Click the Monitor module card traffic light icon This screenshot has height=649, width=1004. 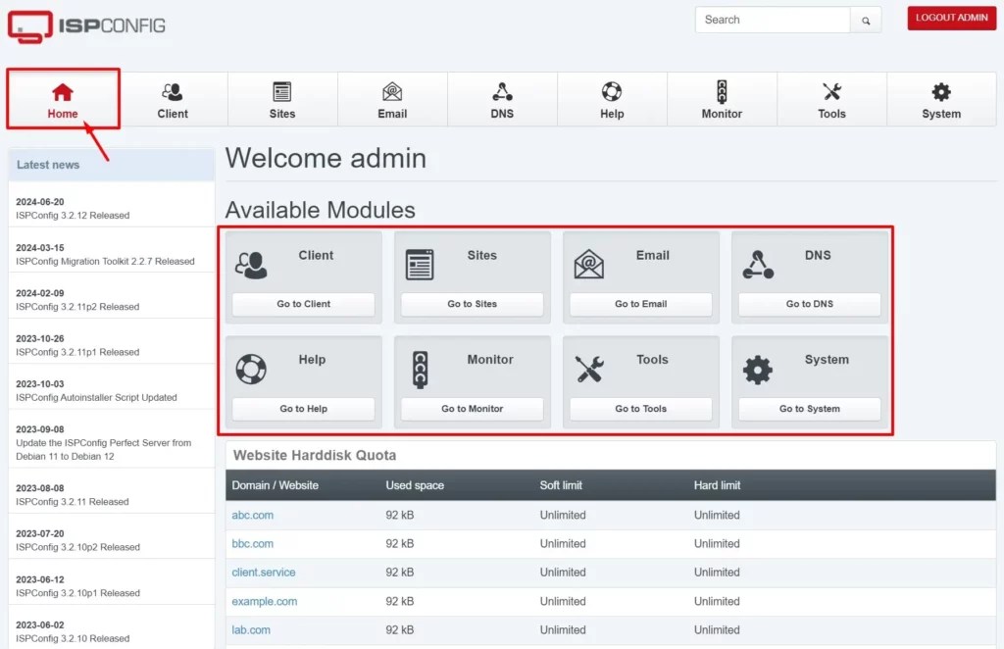pos(420,370)
